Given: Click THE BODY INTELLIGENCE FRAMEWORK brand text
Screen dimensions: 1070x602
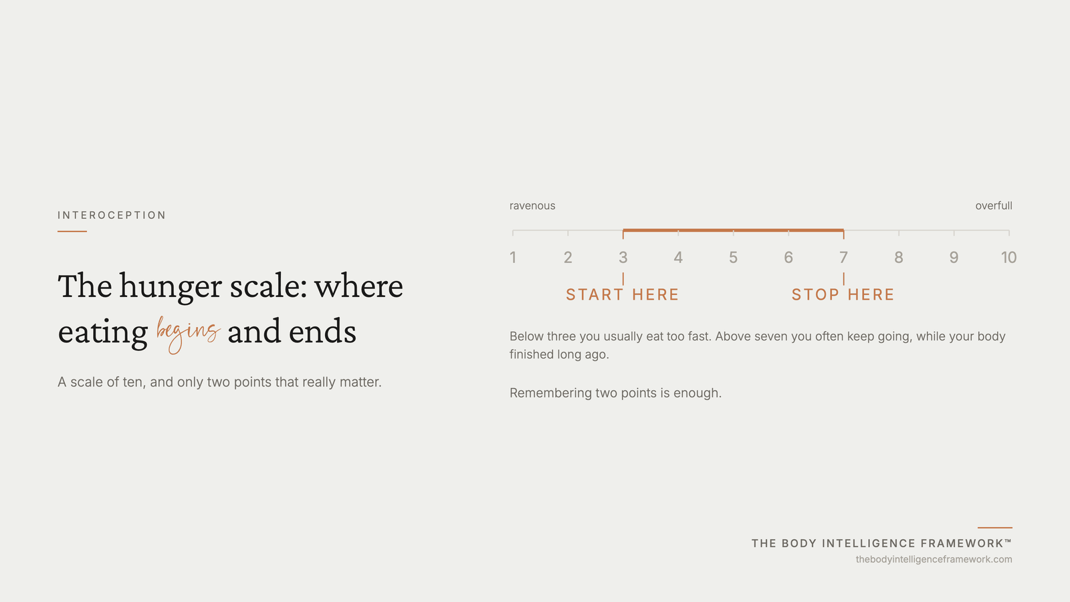Looking at the screenshot, I should coord(881,543).
